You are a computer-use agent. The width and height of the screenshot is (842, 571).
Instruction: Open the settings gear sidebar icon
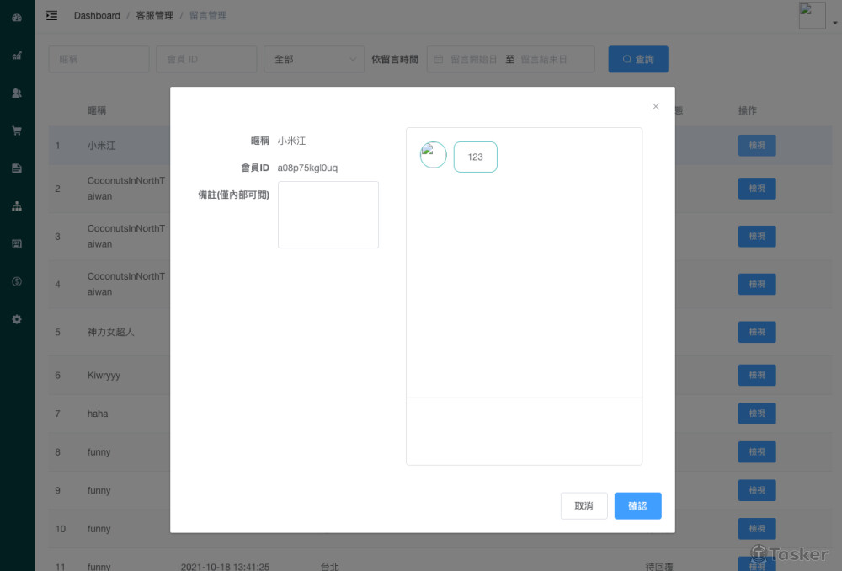[17, 319]
